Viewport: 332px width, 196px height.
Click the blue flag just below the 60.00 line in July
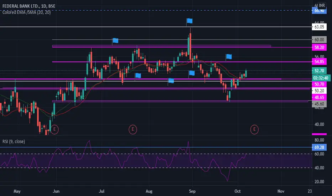115,41
